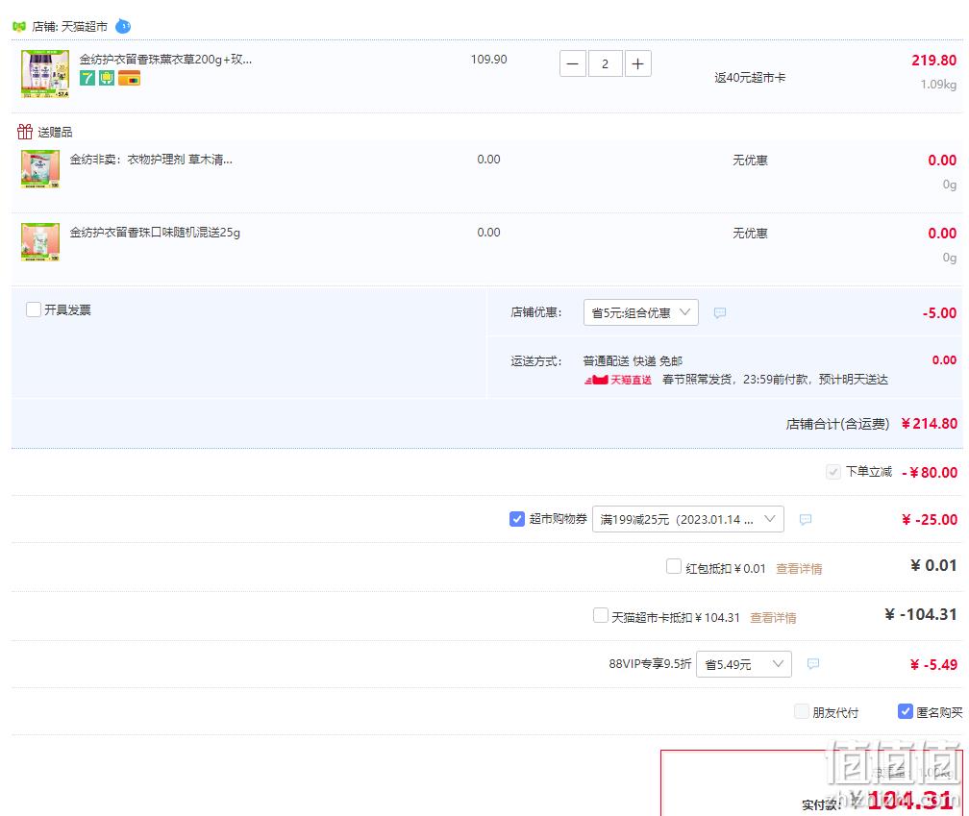Click the 返40元超市卡 promotion text

(x=750, y=77)
